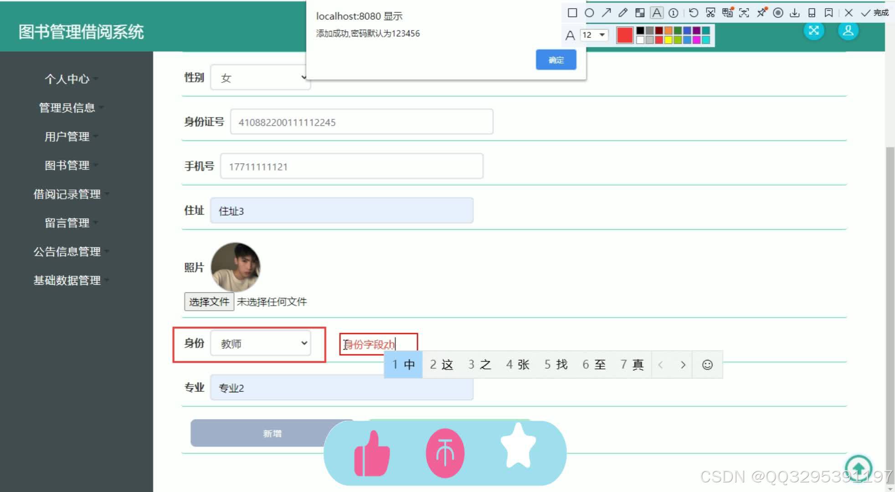The image size is (895, 492).
Task: Send screenshot to phone icon
Action: [812, 13]
